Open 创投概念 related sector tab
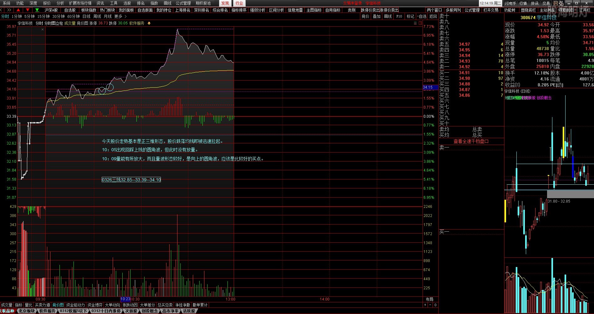Screen dimensions: 594x314 tap(150, 311)
